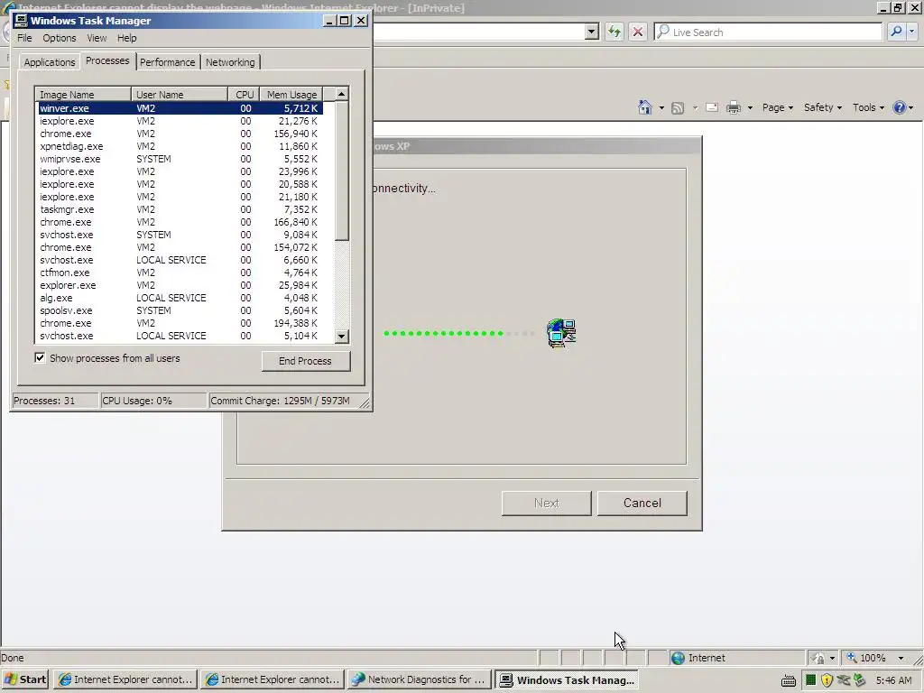Select the ctfmon.exe process row
The image size is (924, 693).
(x=180, y=273)
